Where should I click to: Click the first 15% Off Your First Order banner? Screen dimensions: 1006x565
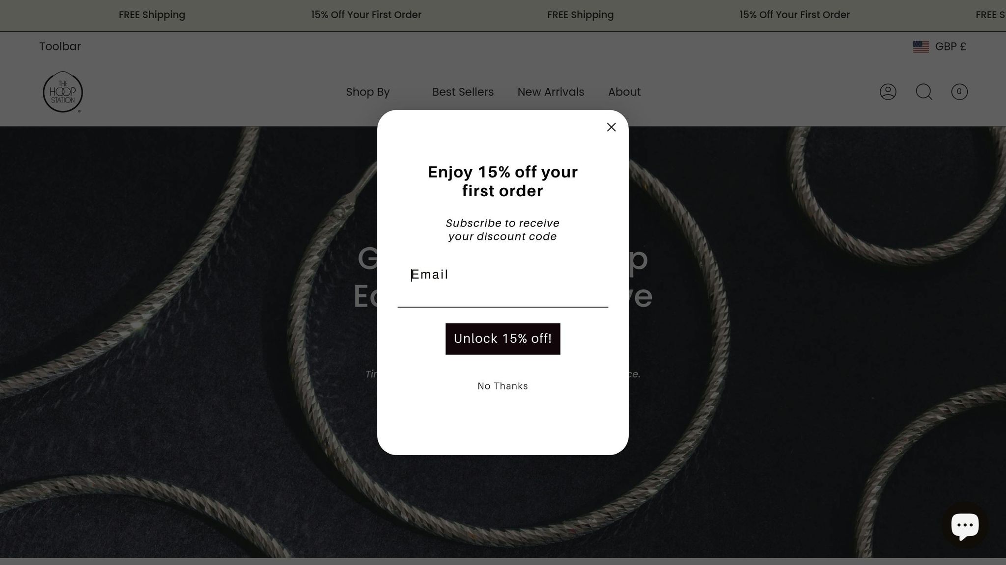tap(366, 15)
